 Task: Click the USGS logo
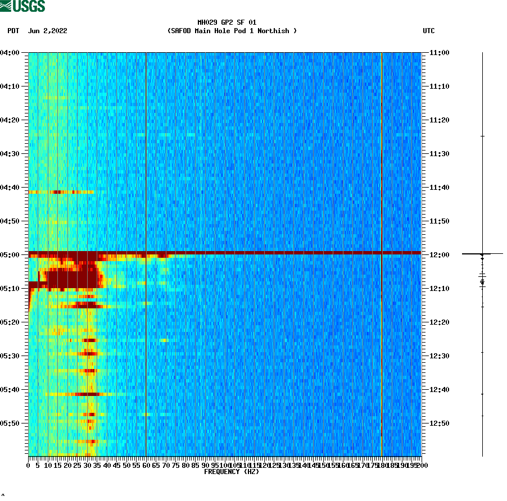click(x=22, y=6)
